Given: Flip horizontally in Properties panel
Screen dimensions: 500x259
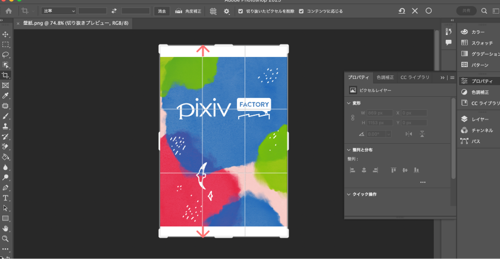Looking at the screenshot, I should [409, 134].
